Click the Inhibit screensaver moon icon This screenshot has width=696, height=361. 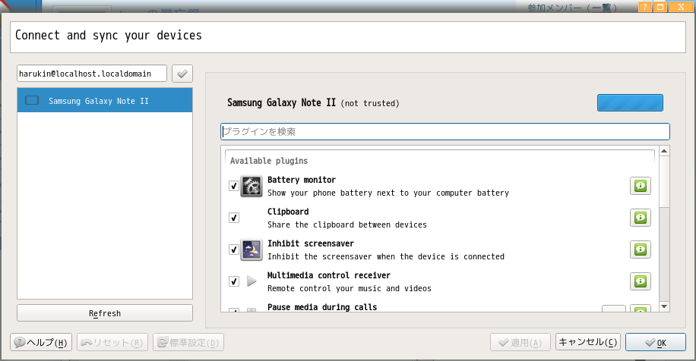252,250
